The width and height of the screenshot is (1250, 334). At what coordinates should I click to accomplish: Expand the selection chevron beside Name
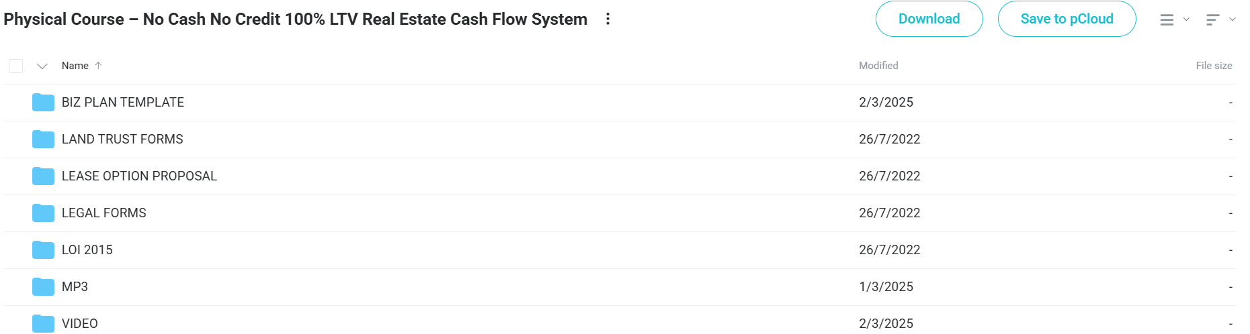(x=42, y=66)
